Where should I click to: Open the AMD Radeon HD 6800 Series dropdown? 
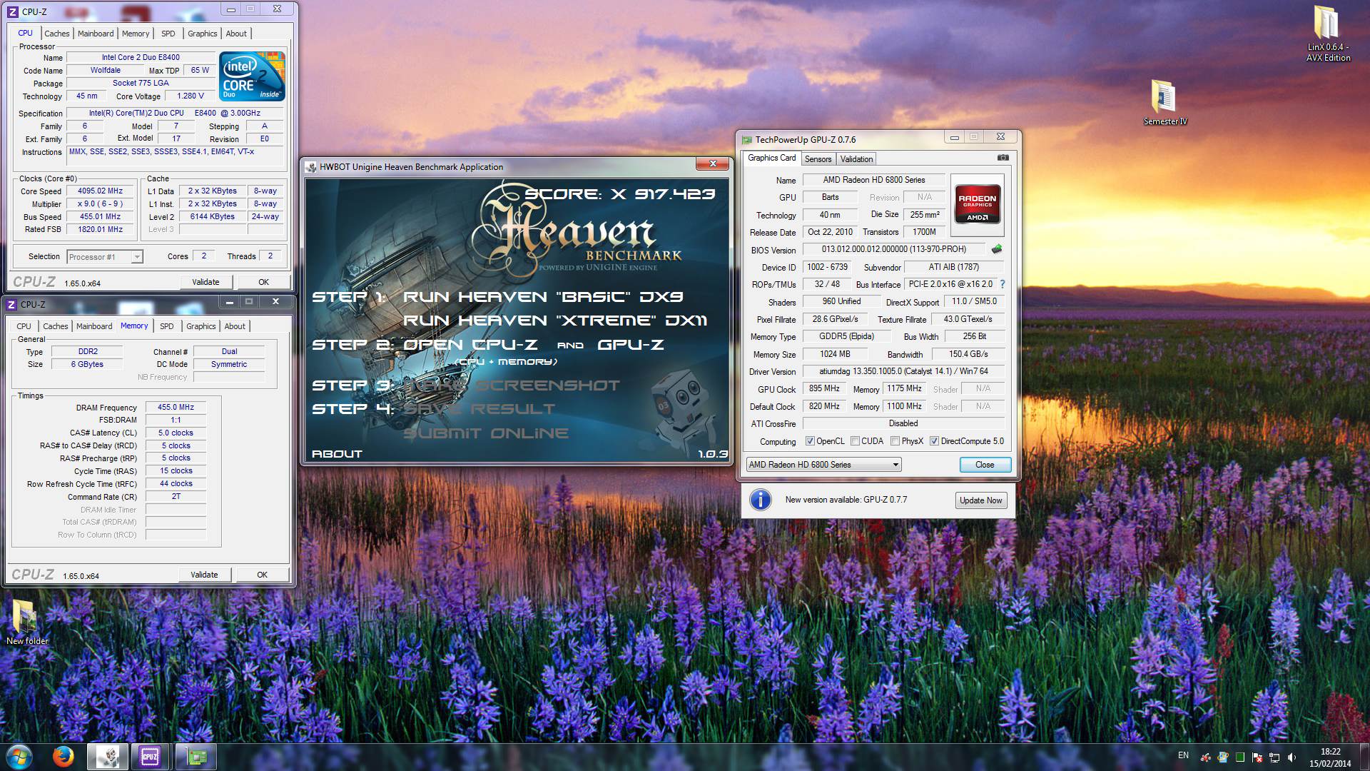pyautogui.click(x=823, y=465)
